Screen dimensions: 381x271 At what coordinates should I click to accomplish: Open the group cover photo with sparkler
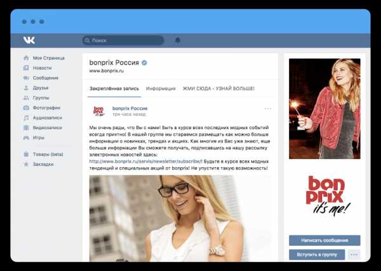tap(324, 109)
